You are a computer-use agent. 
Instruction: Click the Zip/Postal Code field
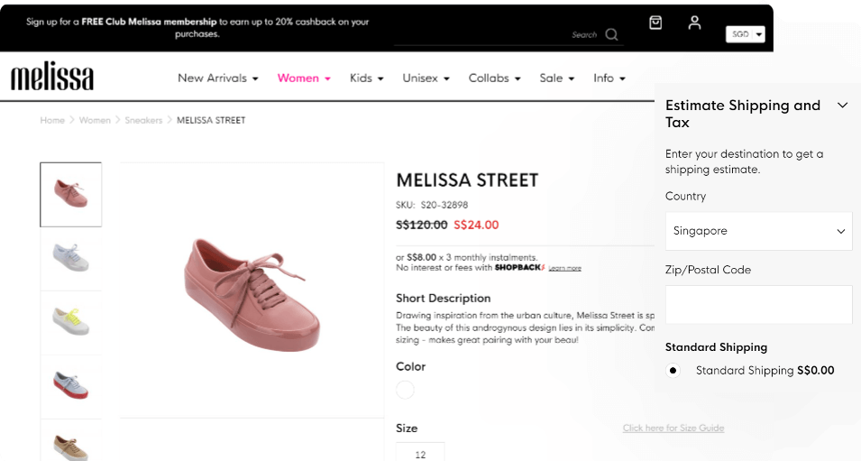(x=758, y=305)
